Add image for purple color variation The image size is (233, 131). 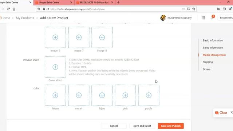(149, 95)
